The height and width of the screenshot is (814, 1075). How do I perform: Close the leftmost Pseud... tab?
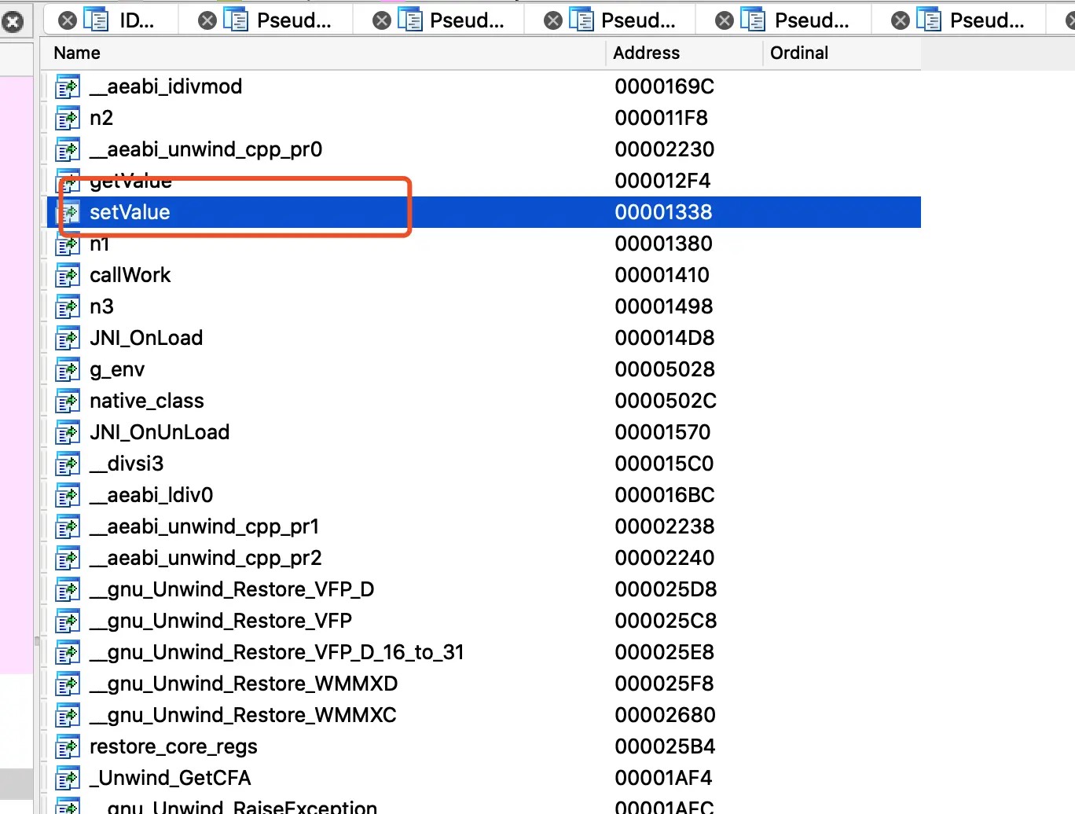207,20
